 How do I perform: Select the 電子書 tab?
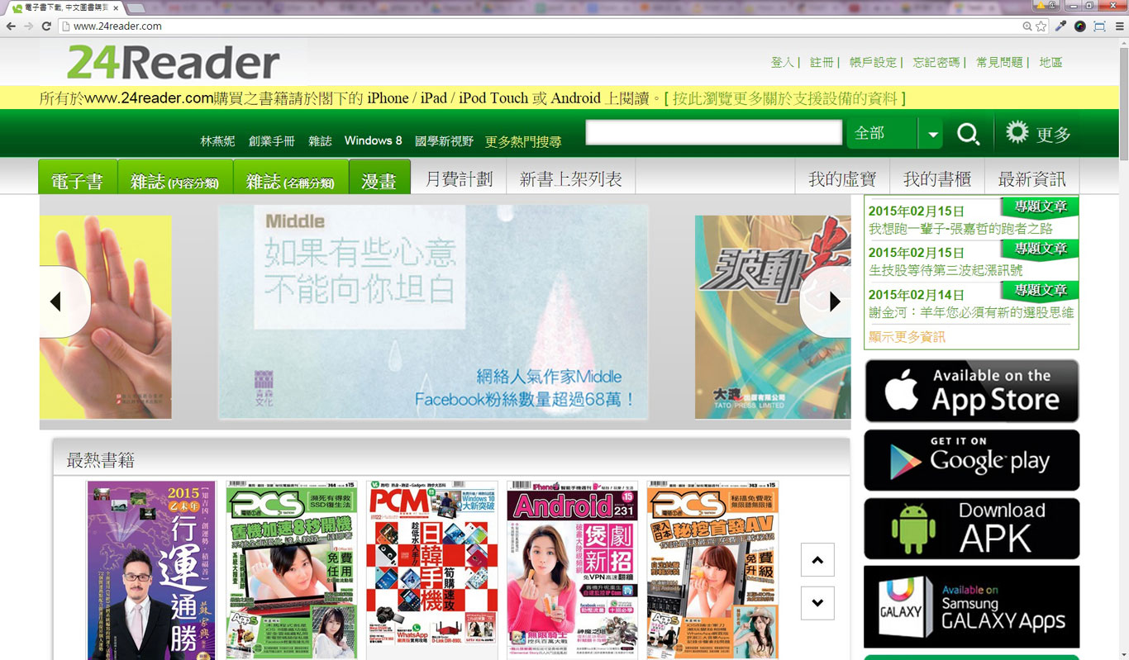[x=78, y=177]
